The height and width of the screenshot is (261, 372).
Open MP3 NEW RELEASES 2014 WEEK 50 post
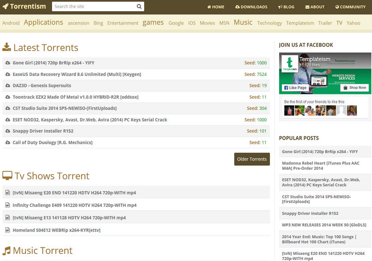324,225
